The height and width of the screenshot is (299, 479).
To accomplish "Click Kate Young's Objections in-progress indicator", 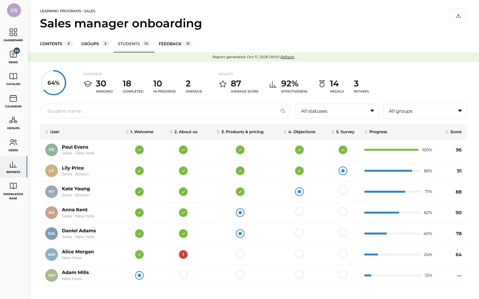I will pos(299,192).
